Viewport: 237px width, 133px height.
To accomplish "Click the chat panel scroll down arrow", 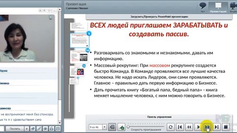I will [60, 123].
